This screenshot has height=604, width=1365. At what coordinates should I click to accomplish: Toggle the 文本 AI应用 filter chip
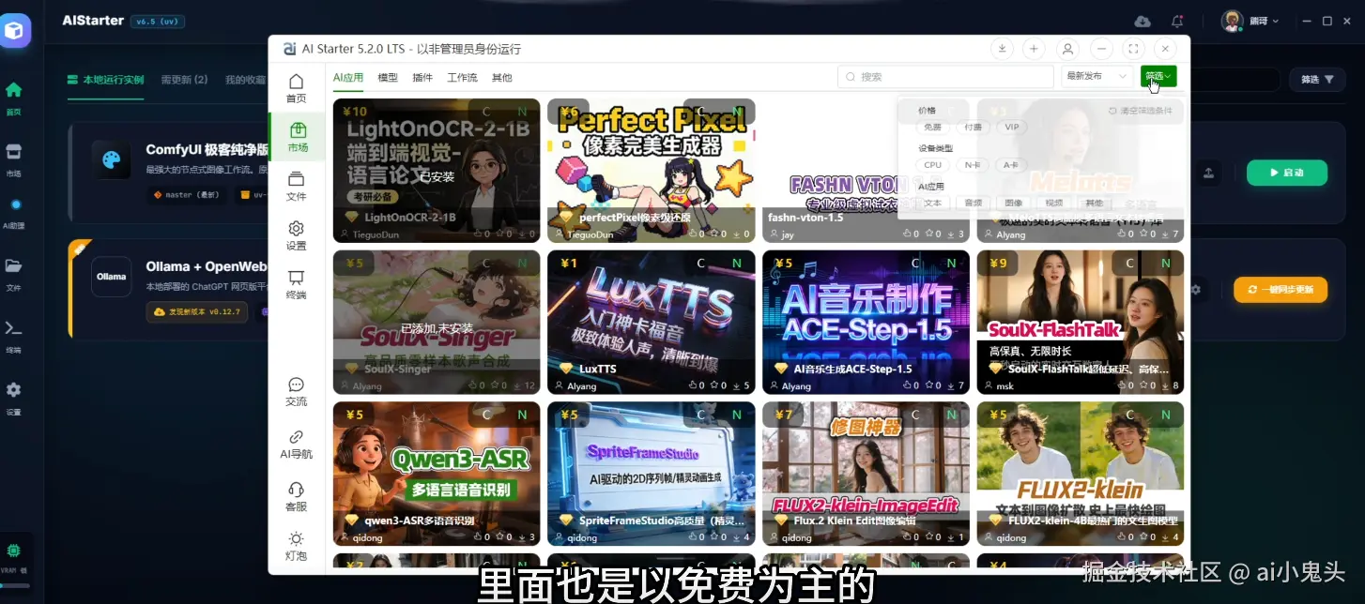pos(932,203)
